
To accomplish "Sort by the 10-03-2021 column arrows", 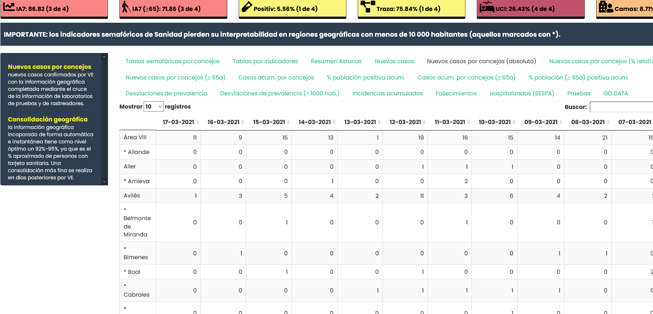I will pyautogui.click(x=514, y=122).
